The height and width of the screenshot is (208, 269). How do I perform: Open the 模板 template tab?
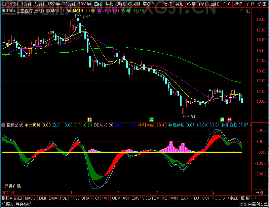click(245, 198)
